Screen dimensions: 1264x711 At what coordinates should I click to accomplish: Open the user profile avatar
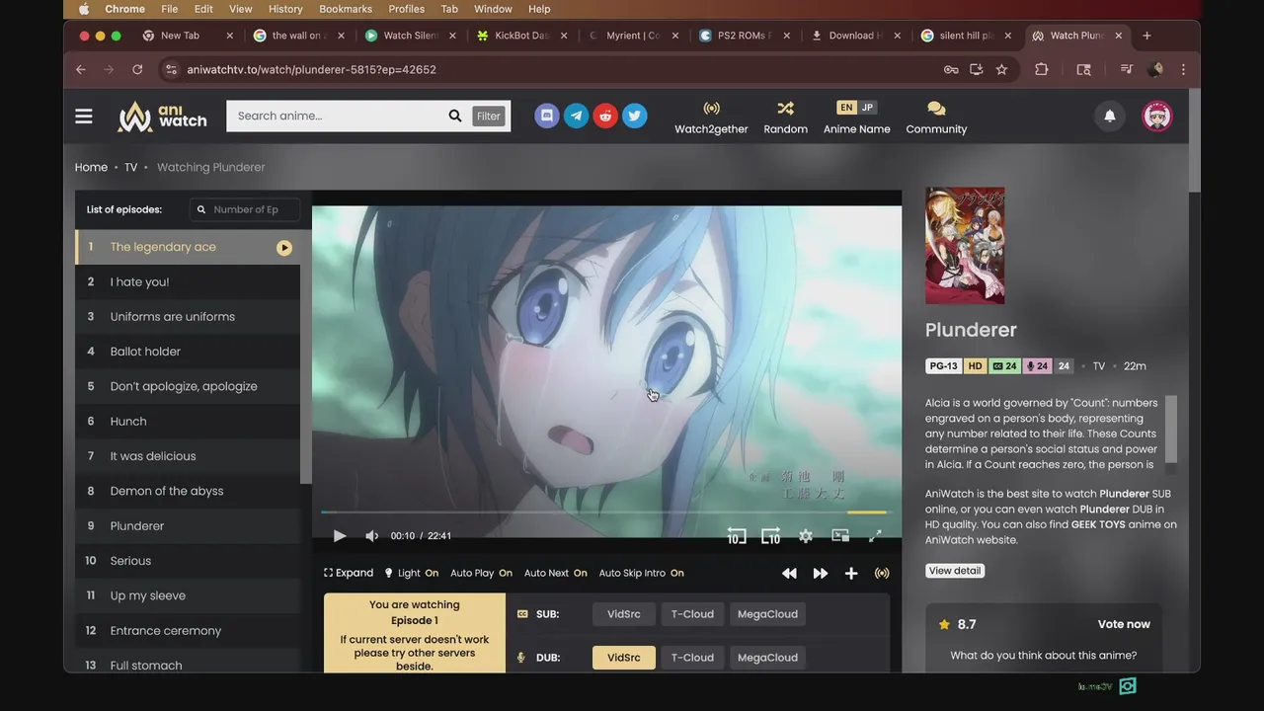pyautogui.click(x=1157, y=116)
